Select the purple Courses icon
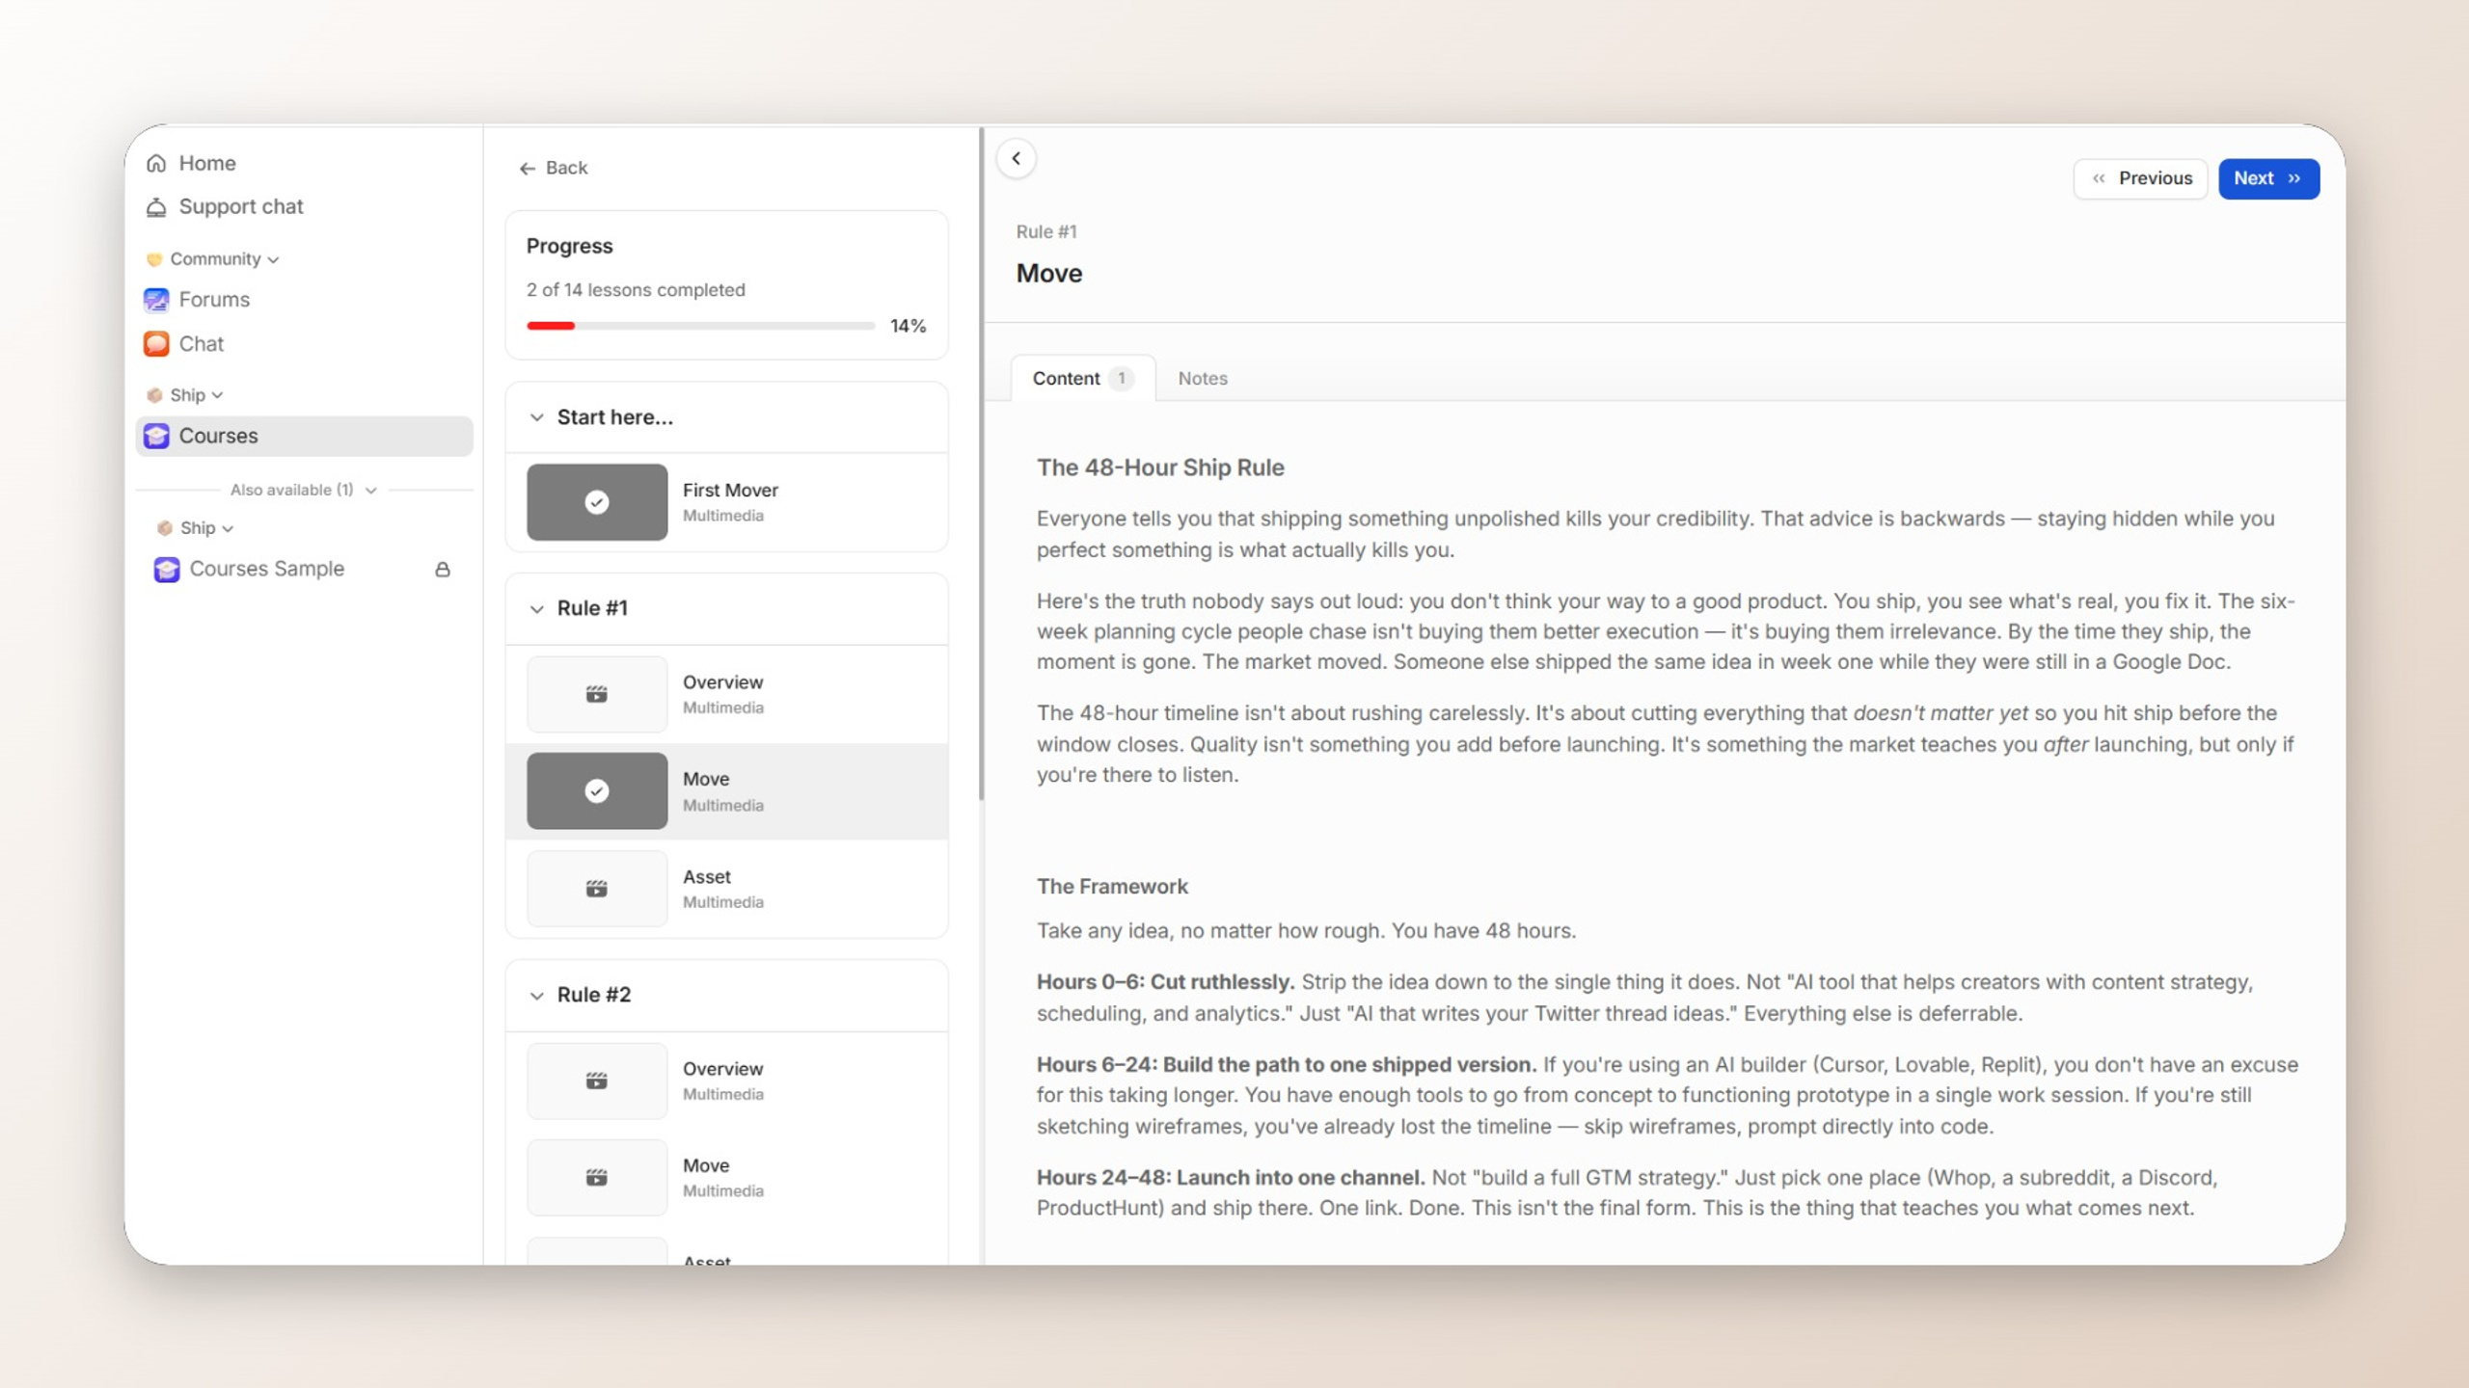Image resolution: width=2469 pixels, height=1388 pixels. 156,437
